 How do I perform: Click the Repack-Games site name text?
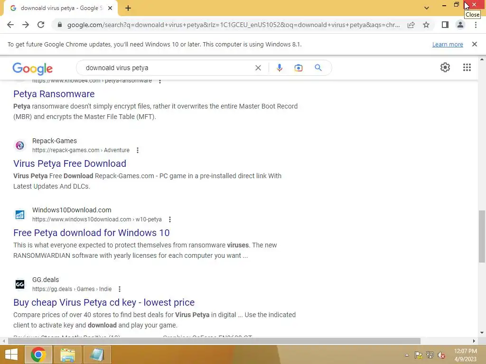55,141
